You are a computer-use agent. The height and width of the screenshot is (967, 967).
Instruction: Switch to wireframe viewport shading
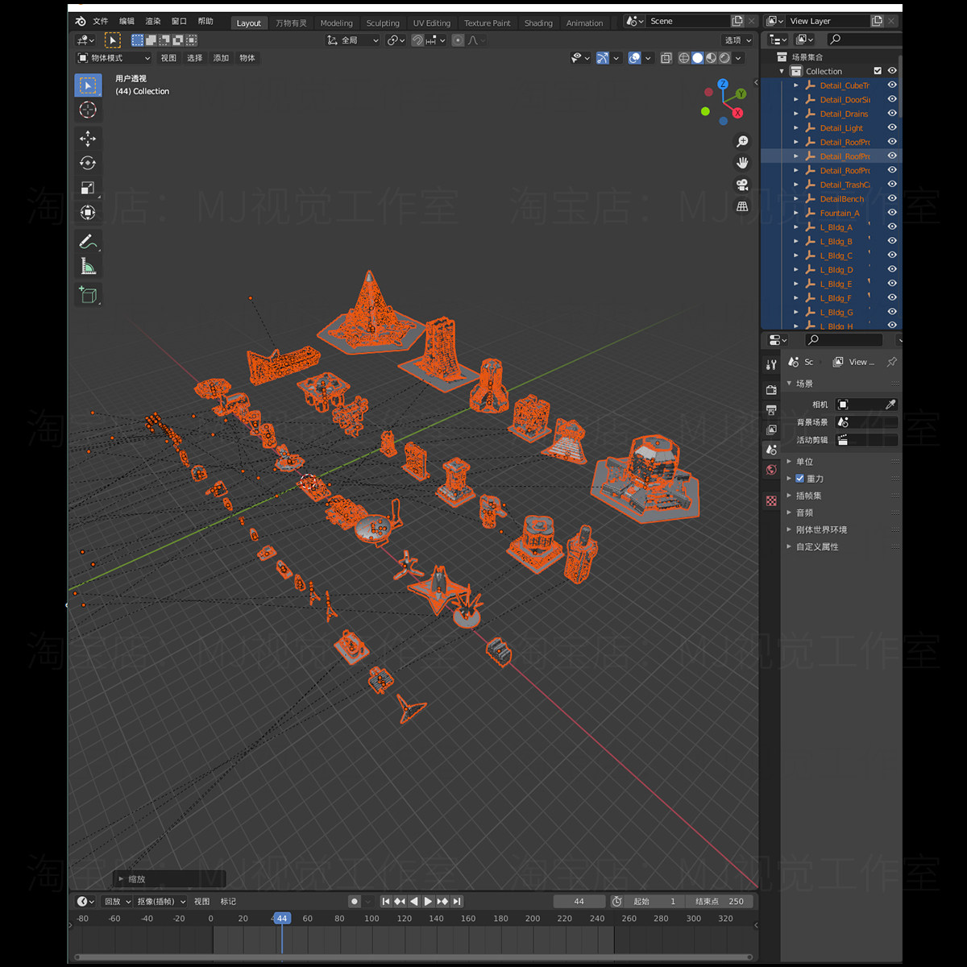684,58
